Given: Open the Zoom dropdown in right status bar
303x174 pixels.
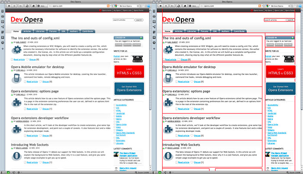Looking at the screenshot, I should [294, 173].
